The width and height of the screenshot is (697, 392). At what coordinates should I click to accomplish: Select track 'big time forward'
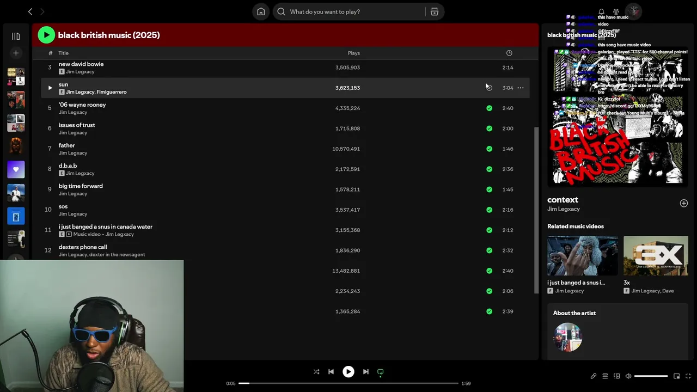pos(81,186)
